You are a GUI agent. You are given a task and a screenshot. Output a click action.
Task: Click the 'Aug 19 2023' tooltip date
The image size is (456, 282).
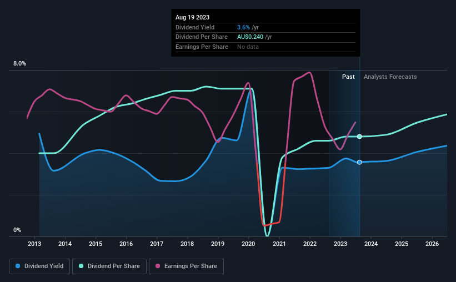[192, 17]
